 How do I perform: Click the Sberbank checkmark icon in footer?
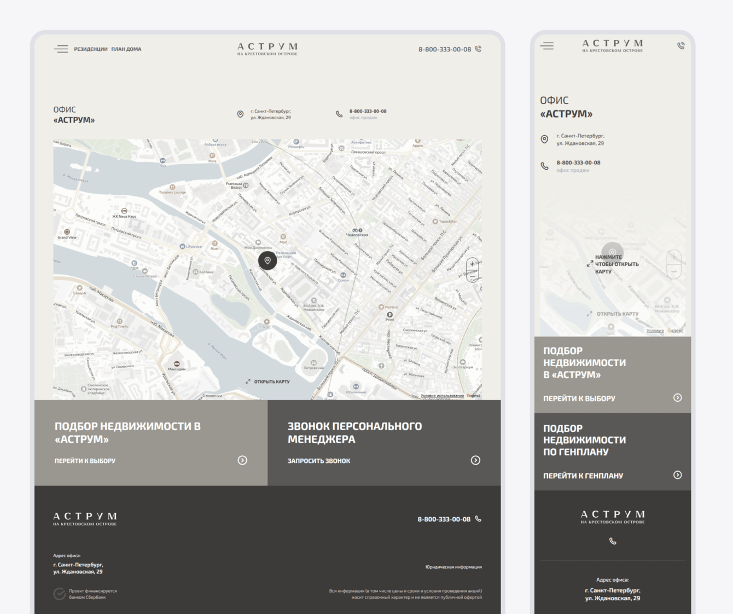coord(60,594)
